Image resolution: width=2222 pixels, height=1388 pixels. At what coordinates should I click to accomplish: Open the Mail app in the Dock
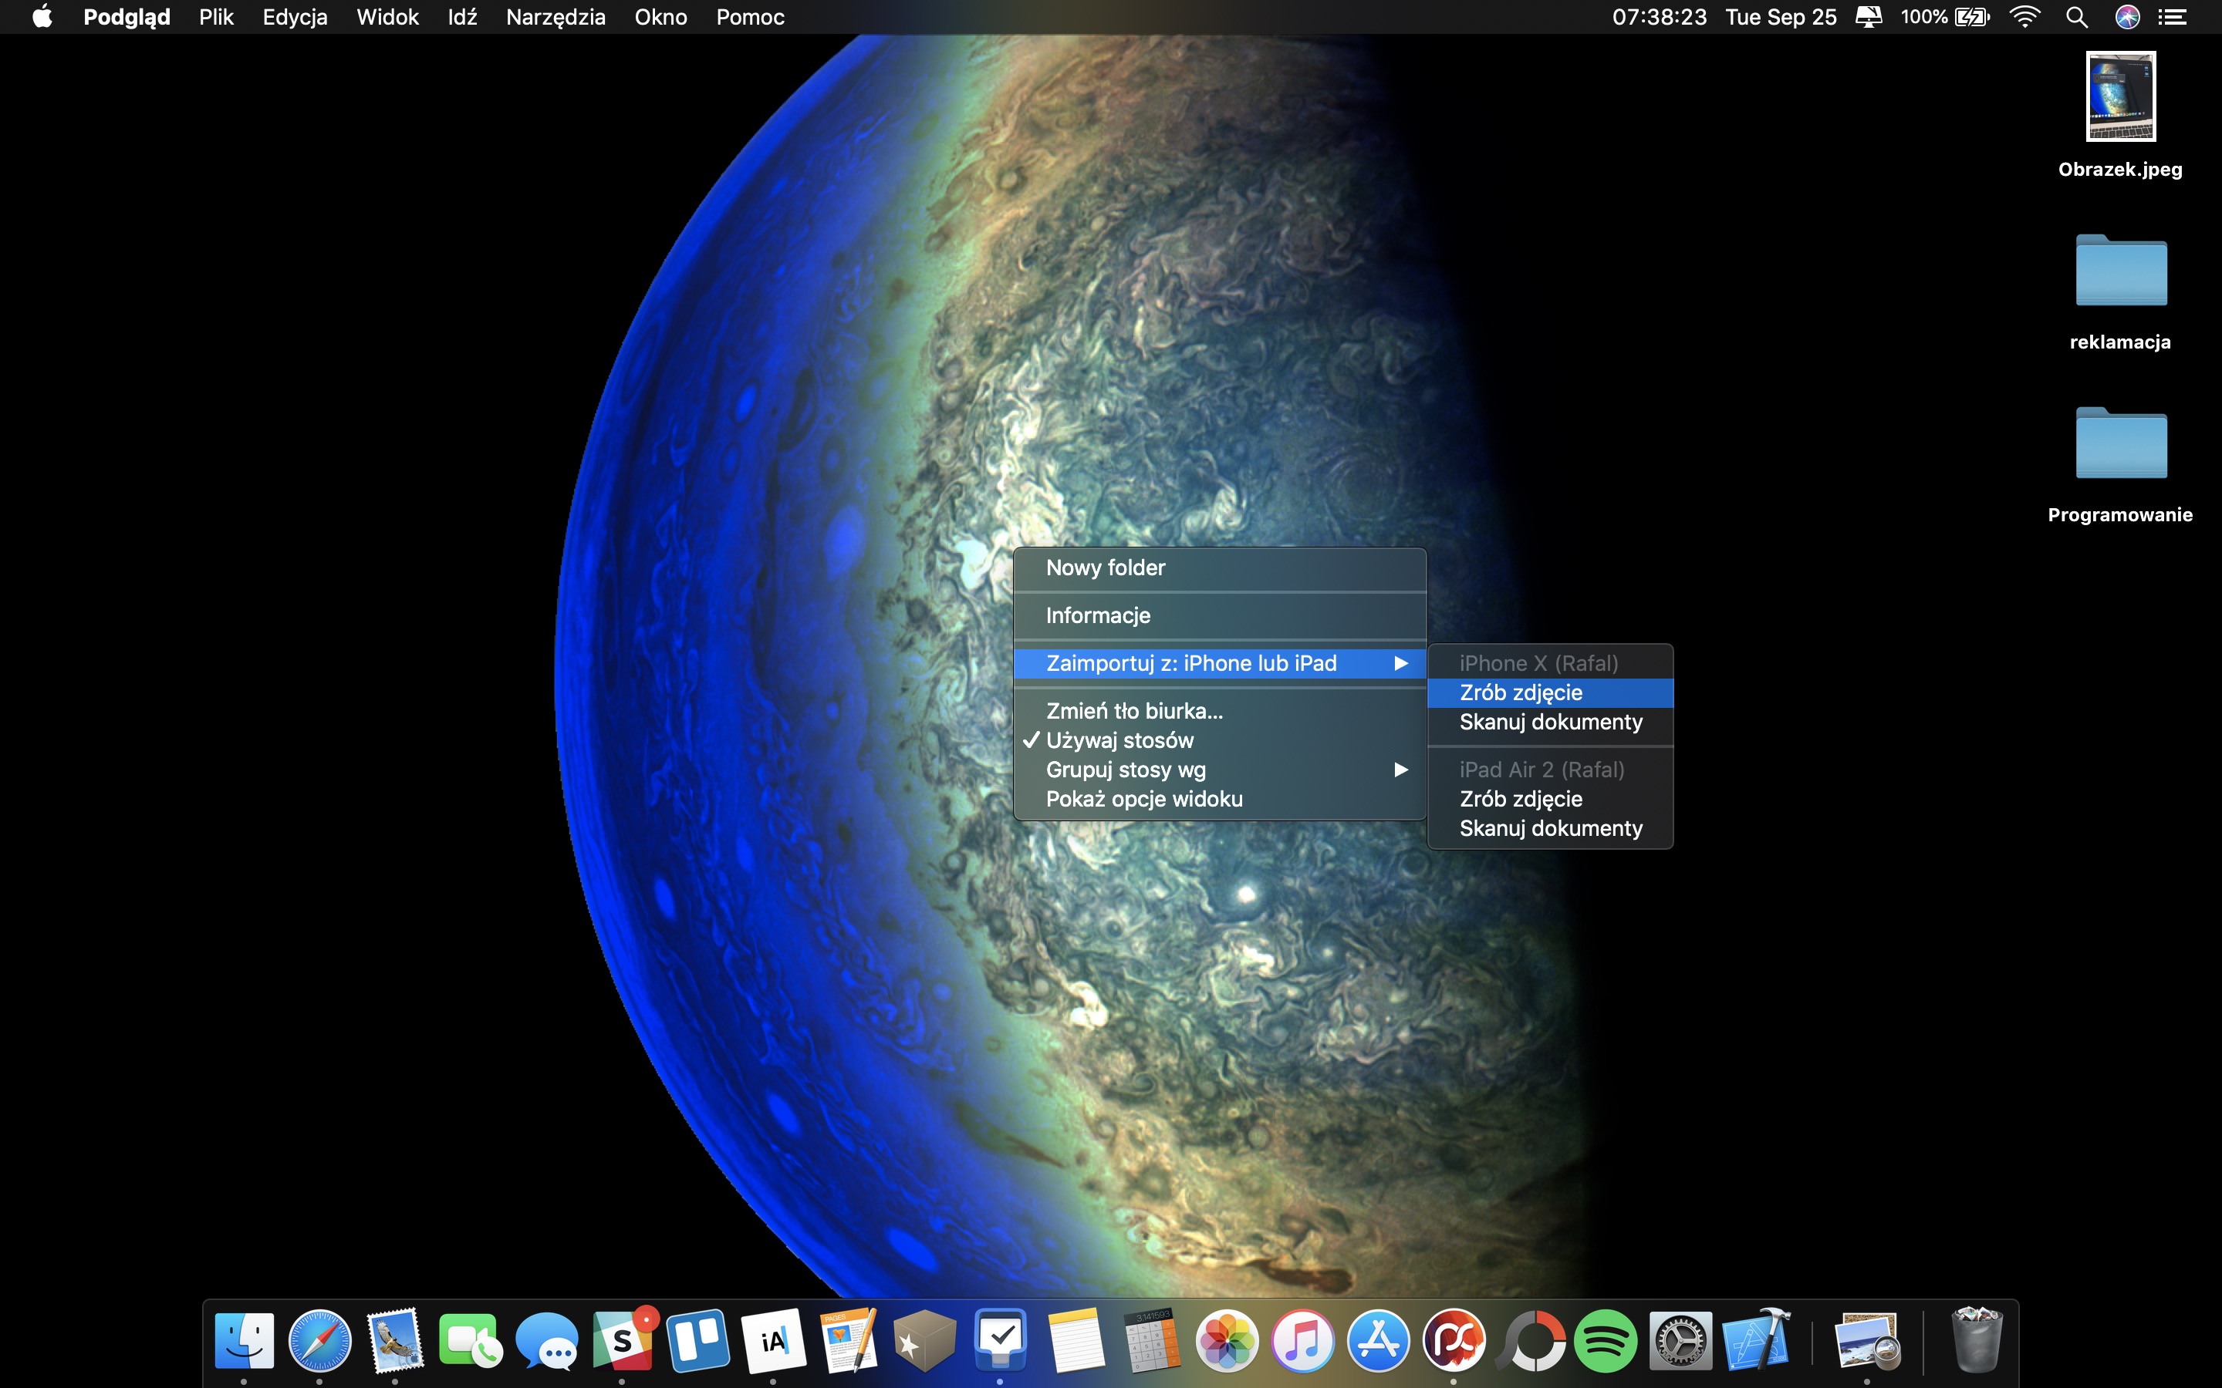pyautogui.click(x=395, y=1341)
